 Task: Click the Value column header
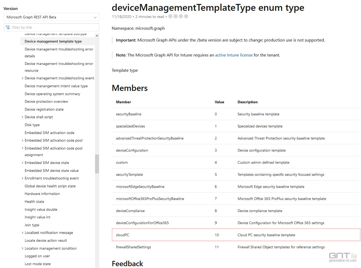(219, 102)
